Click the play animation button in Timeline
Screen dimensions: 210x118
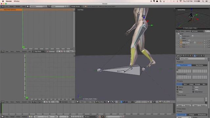(x=78, y=117)
